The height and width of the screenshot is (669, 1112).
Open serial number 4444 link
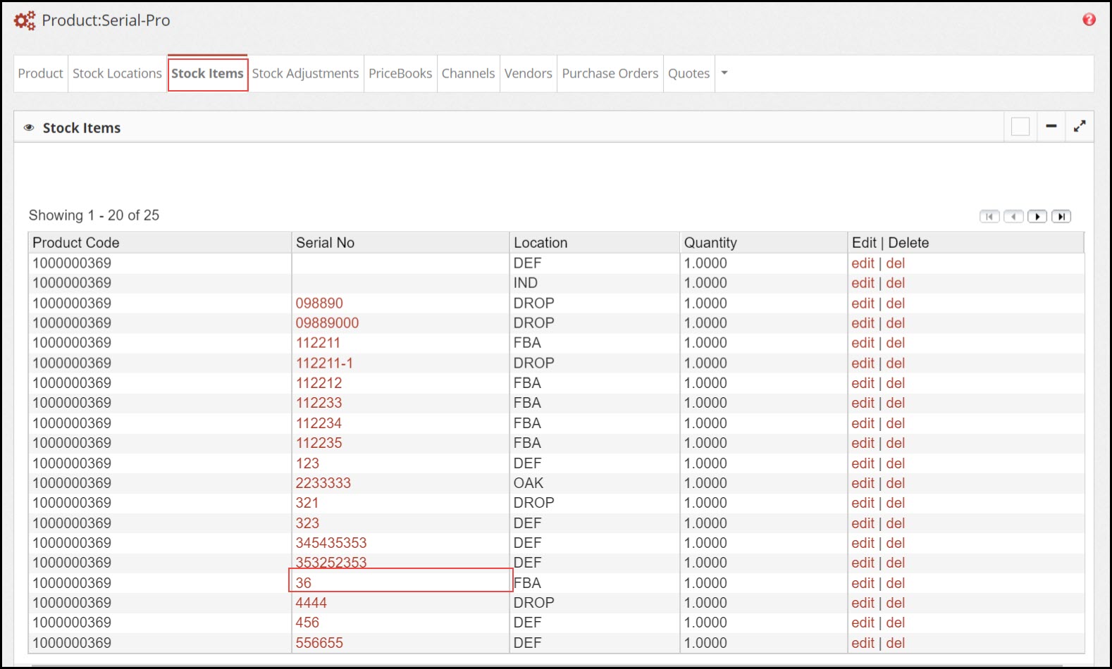coord(311,603)
